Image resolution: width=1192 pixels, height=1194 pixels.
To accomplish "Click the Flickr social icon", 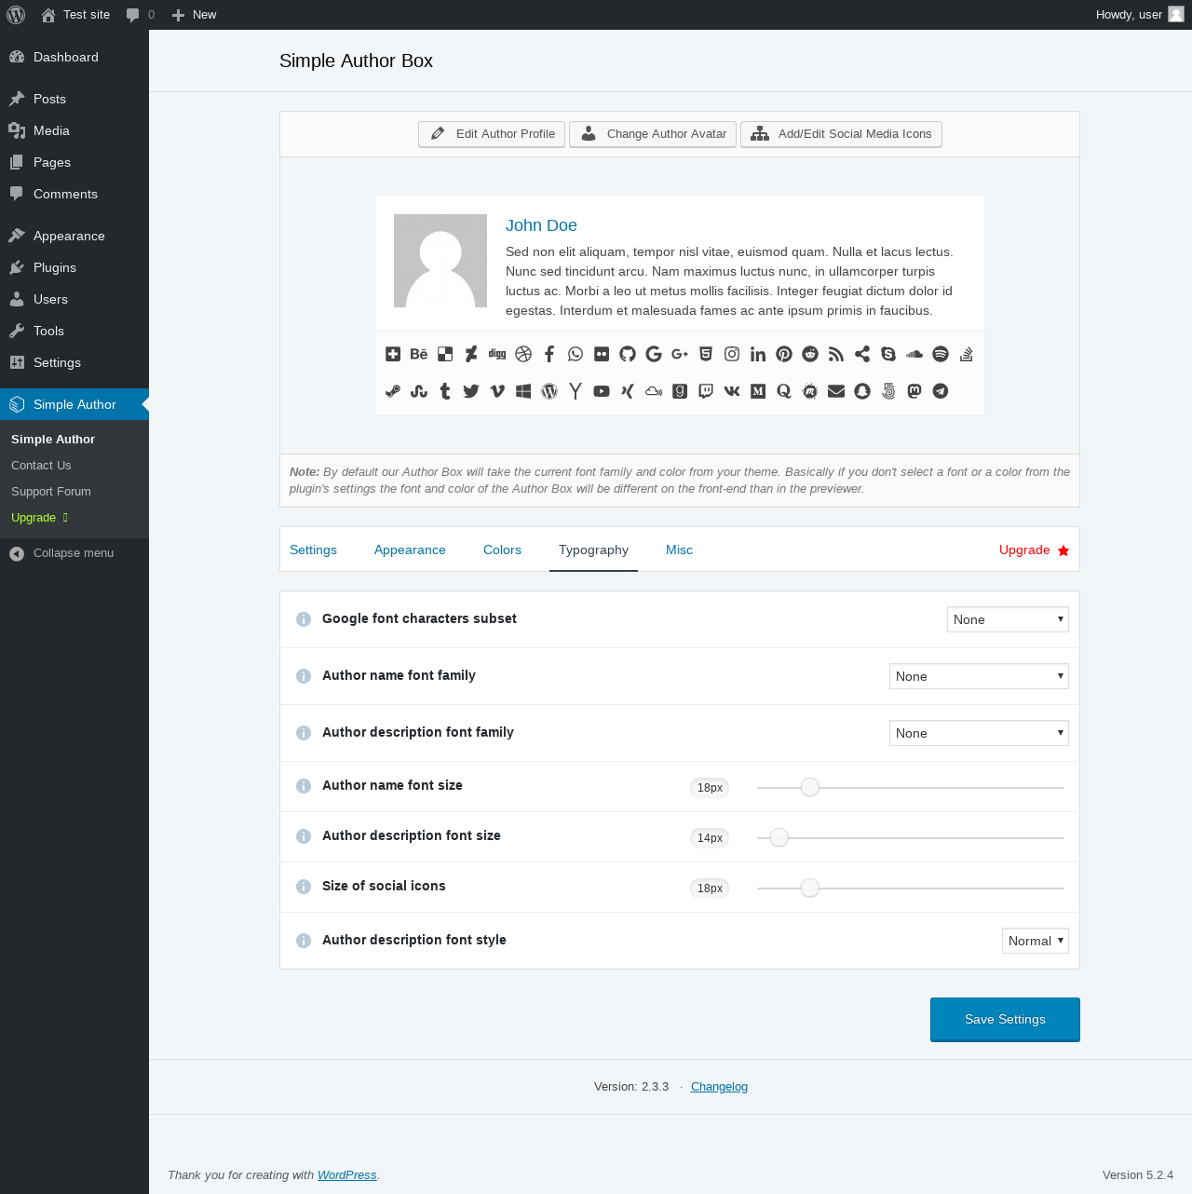I will [x=602, y=354].
